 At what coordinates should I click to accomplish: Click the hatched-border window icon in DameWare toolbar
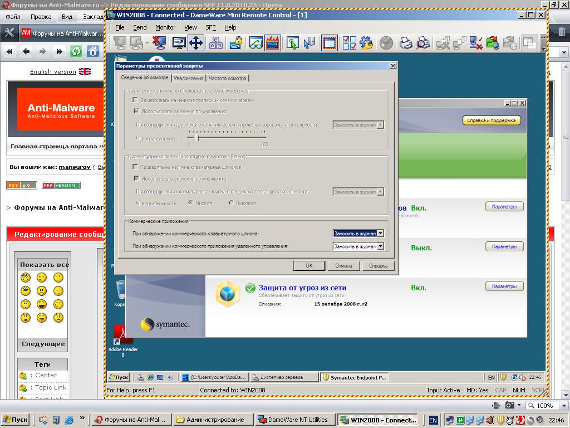(x=330, y=43)
